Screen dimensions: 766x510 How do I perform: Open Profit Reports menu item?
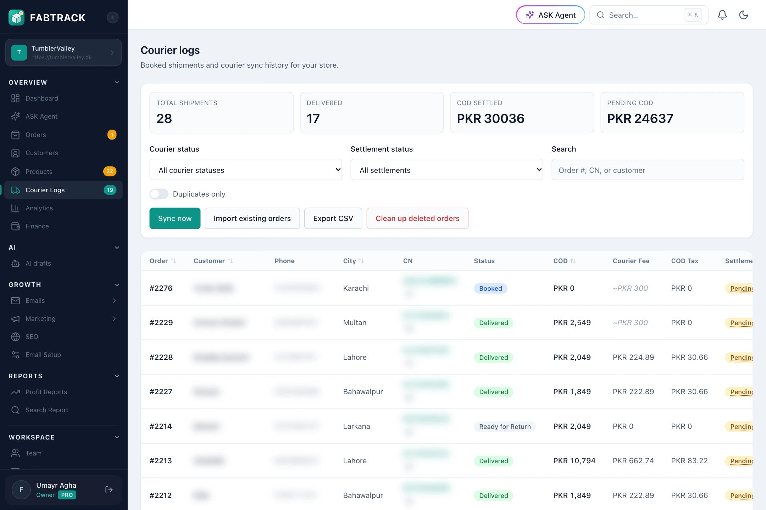[63, 392]
